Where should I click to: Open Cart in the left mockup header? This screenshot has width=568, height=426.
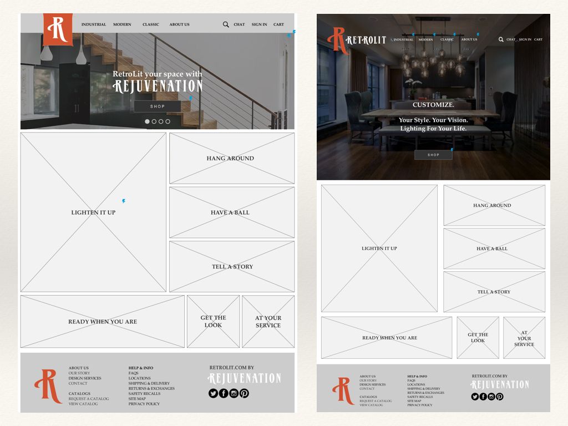[x=278, y=24]
